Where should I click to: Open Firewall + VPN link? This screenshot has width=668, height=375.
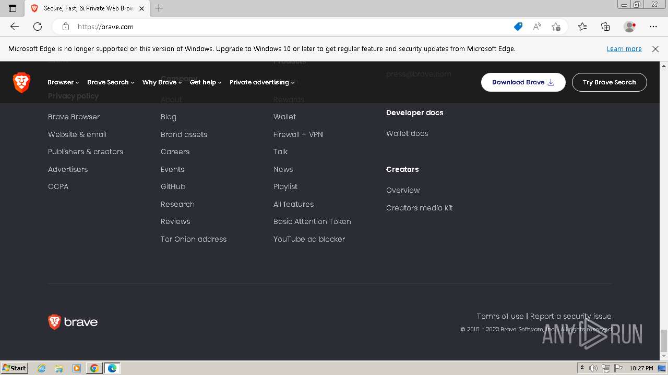298,134
